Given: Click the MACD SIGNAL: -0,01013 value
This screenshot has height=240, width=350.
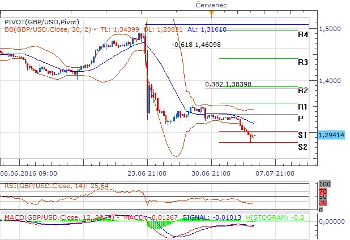Looking at the screenshot, I should pos(212,217).
